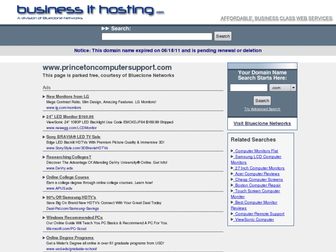
Task: Click the Search button in the top bar
Action: 223,36
